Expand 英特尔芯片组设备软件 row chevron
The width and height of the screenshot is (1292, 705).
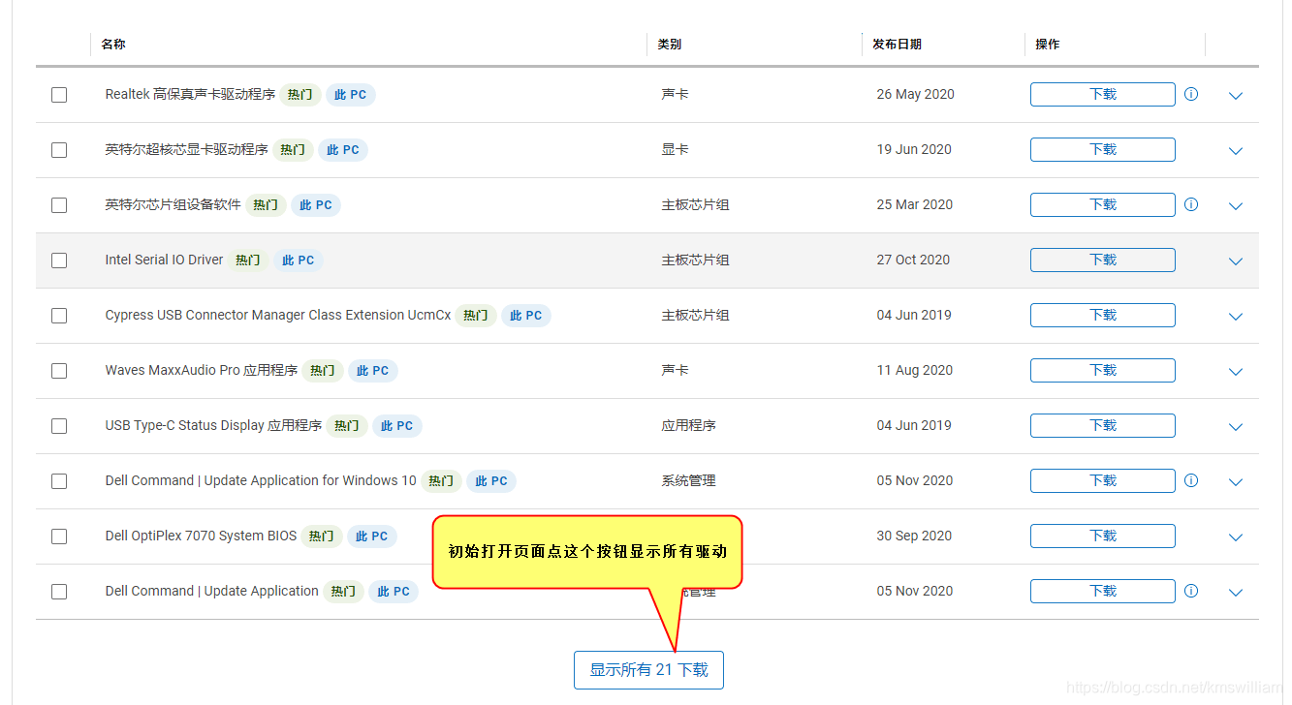tap(1235, 206)
